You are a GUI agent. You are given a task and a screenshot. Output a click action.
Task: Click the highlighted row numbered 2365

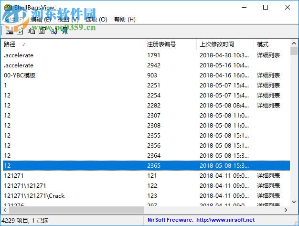[x=147, y=165]
